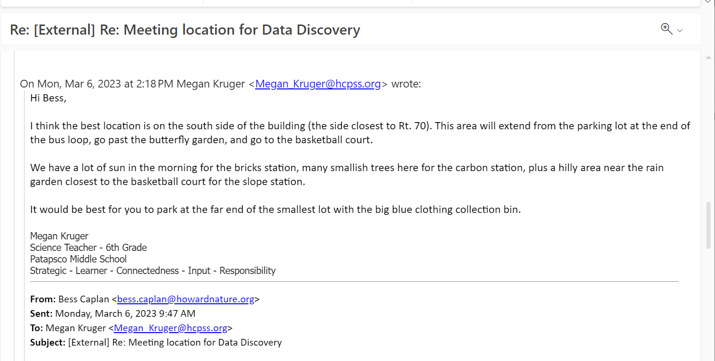Click the email subject title heading

(185, 30)
